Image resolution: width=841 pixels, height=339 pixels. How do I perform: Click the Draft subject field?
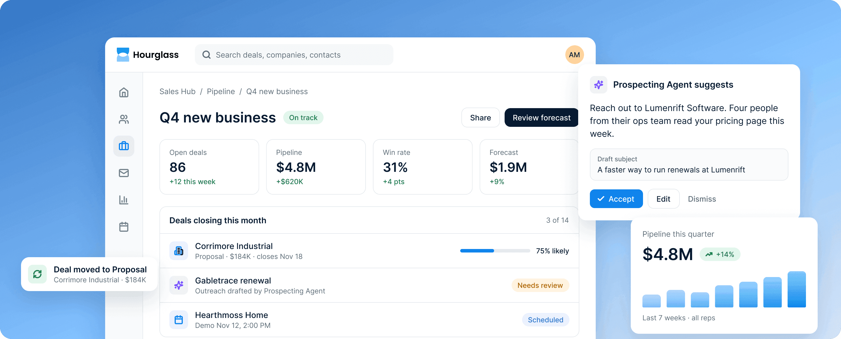(x=689, y=165)
